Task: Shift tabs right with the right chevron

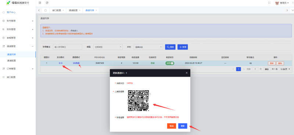Action: coord(287,10)
